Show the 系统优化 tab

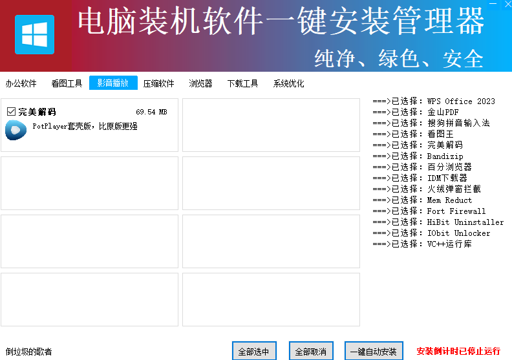288,83
